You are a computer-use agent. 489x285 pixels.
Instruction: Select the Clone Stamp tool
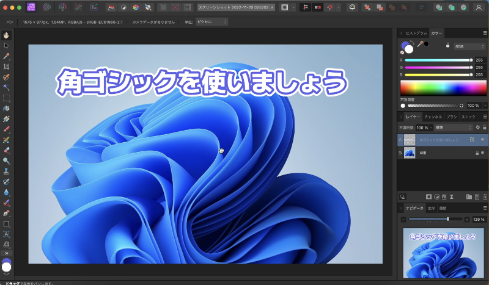coord(6,171)
